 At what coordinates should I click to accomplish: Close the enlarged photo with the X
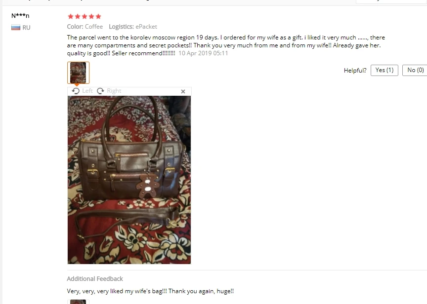[x=183, y=91]
